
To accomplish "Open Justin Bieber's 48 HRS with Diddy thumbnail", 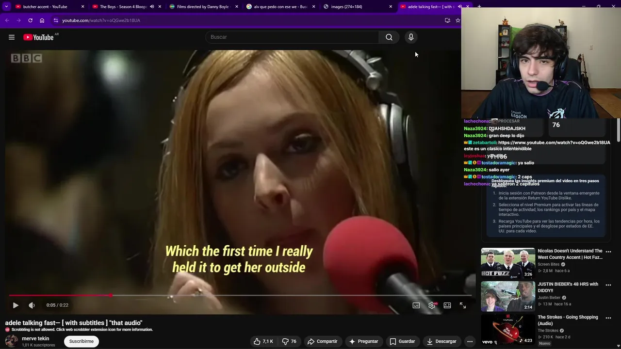I will pyautogui.click(x=508, y=296).
